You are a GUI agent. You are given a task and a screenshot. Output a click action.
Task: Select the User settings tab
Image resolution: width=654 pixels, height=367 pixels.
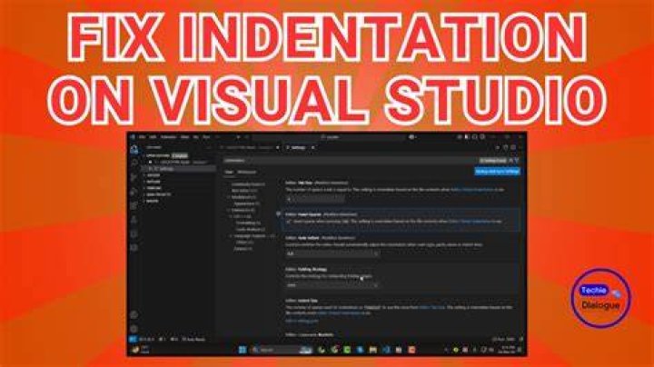[229, 172]
